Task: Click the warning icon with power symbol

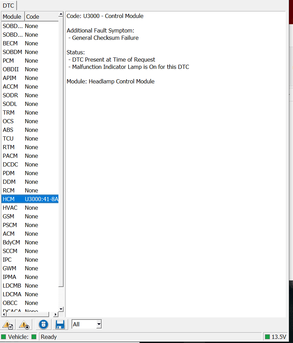Action: pyautogui.click(x=24, y=325)
